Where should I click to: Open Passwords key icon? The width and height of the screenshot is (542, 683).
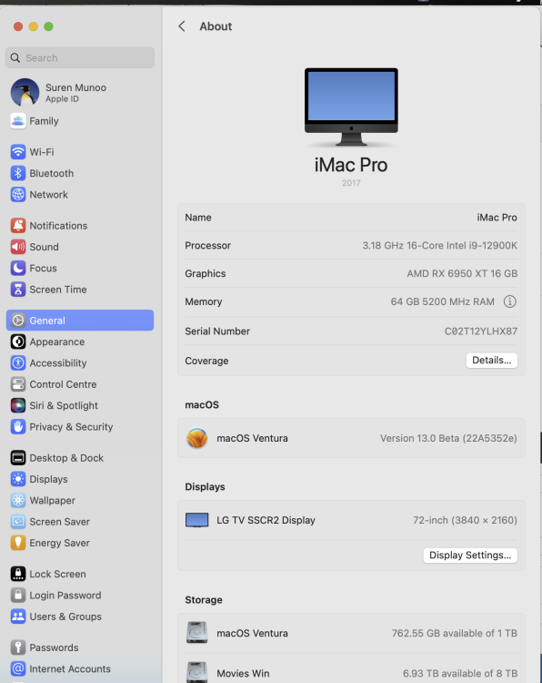click(x=18, y=647)
